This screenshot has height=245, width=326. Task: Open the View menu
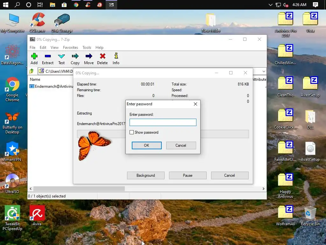click(54, 48)
